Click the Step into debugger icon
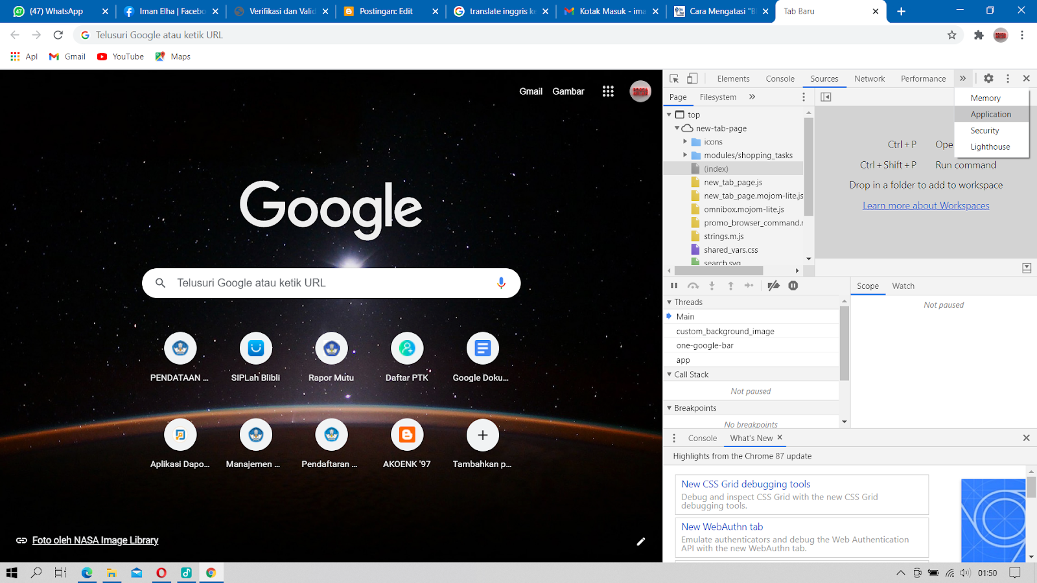1037x583 pixels. (x=712, y=286)
